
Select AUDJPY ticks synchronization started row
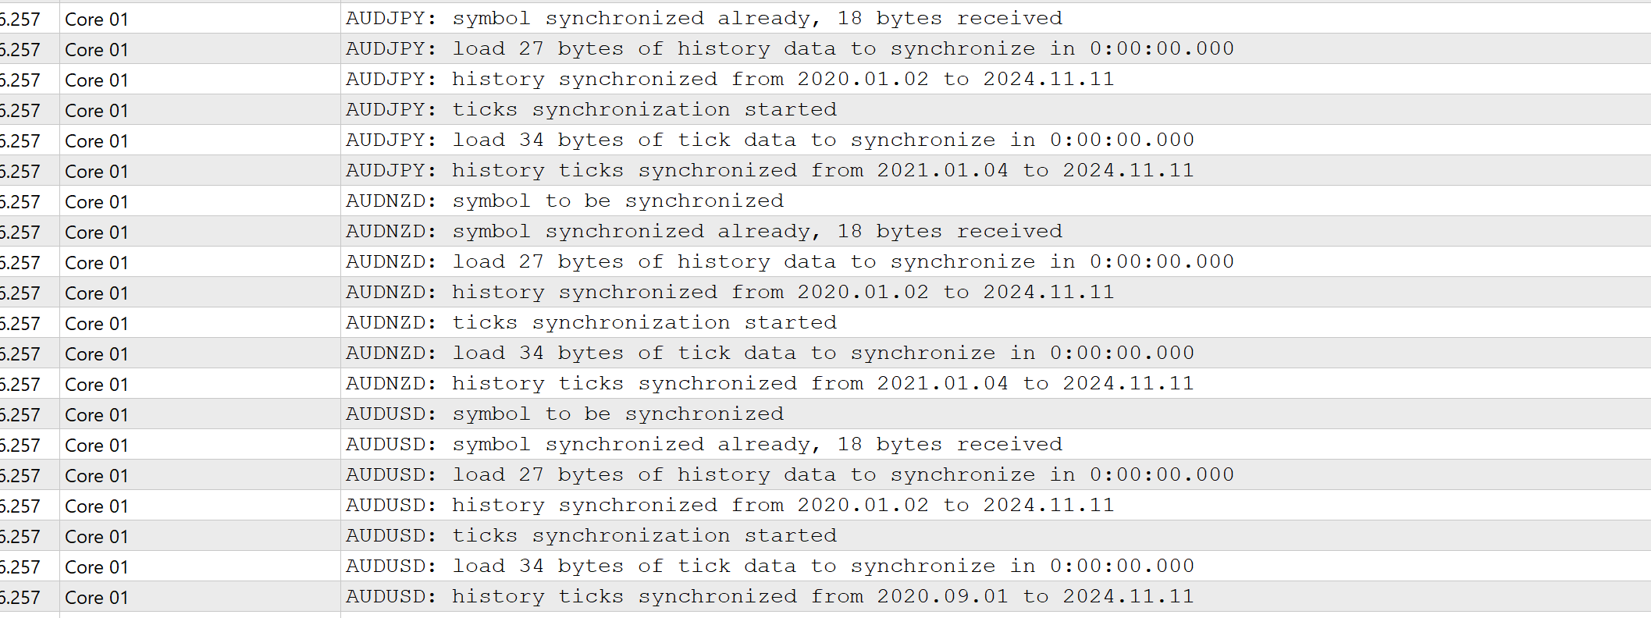click(x=825, y=109)
